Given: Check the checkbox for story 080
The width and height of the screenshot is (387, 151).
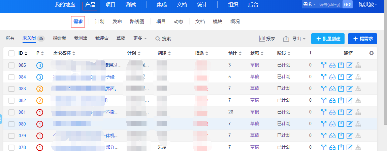Looking at the screenshot, I should point(11,124).
